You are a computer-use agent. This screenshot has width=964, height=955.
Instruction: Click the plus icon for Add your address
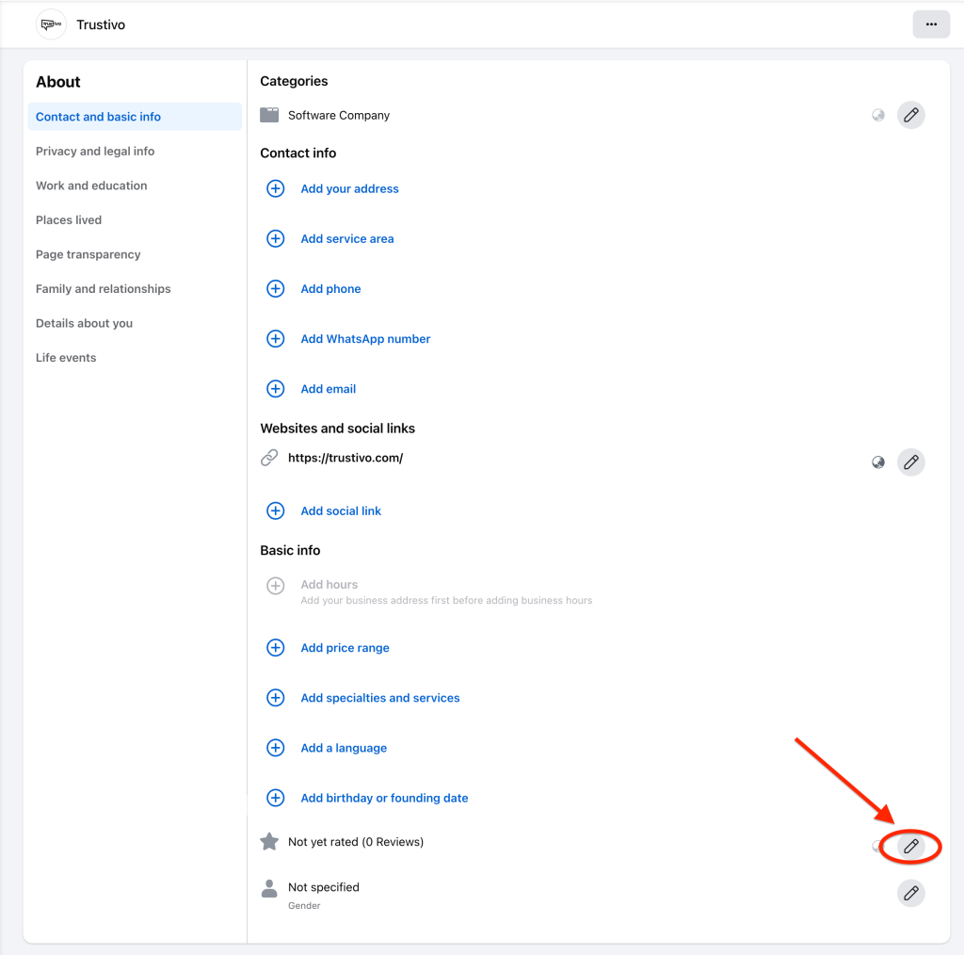[276, 189]
